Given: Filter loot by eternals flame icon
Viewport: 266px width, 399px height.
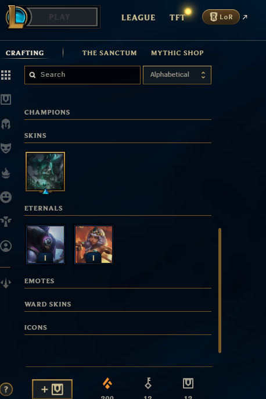Looking at the screenshot, I should coord(6,173).
